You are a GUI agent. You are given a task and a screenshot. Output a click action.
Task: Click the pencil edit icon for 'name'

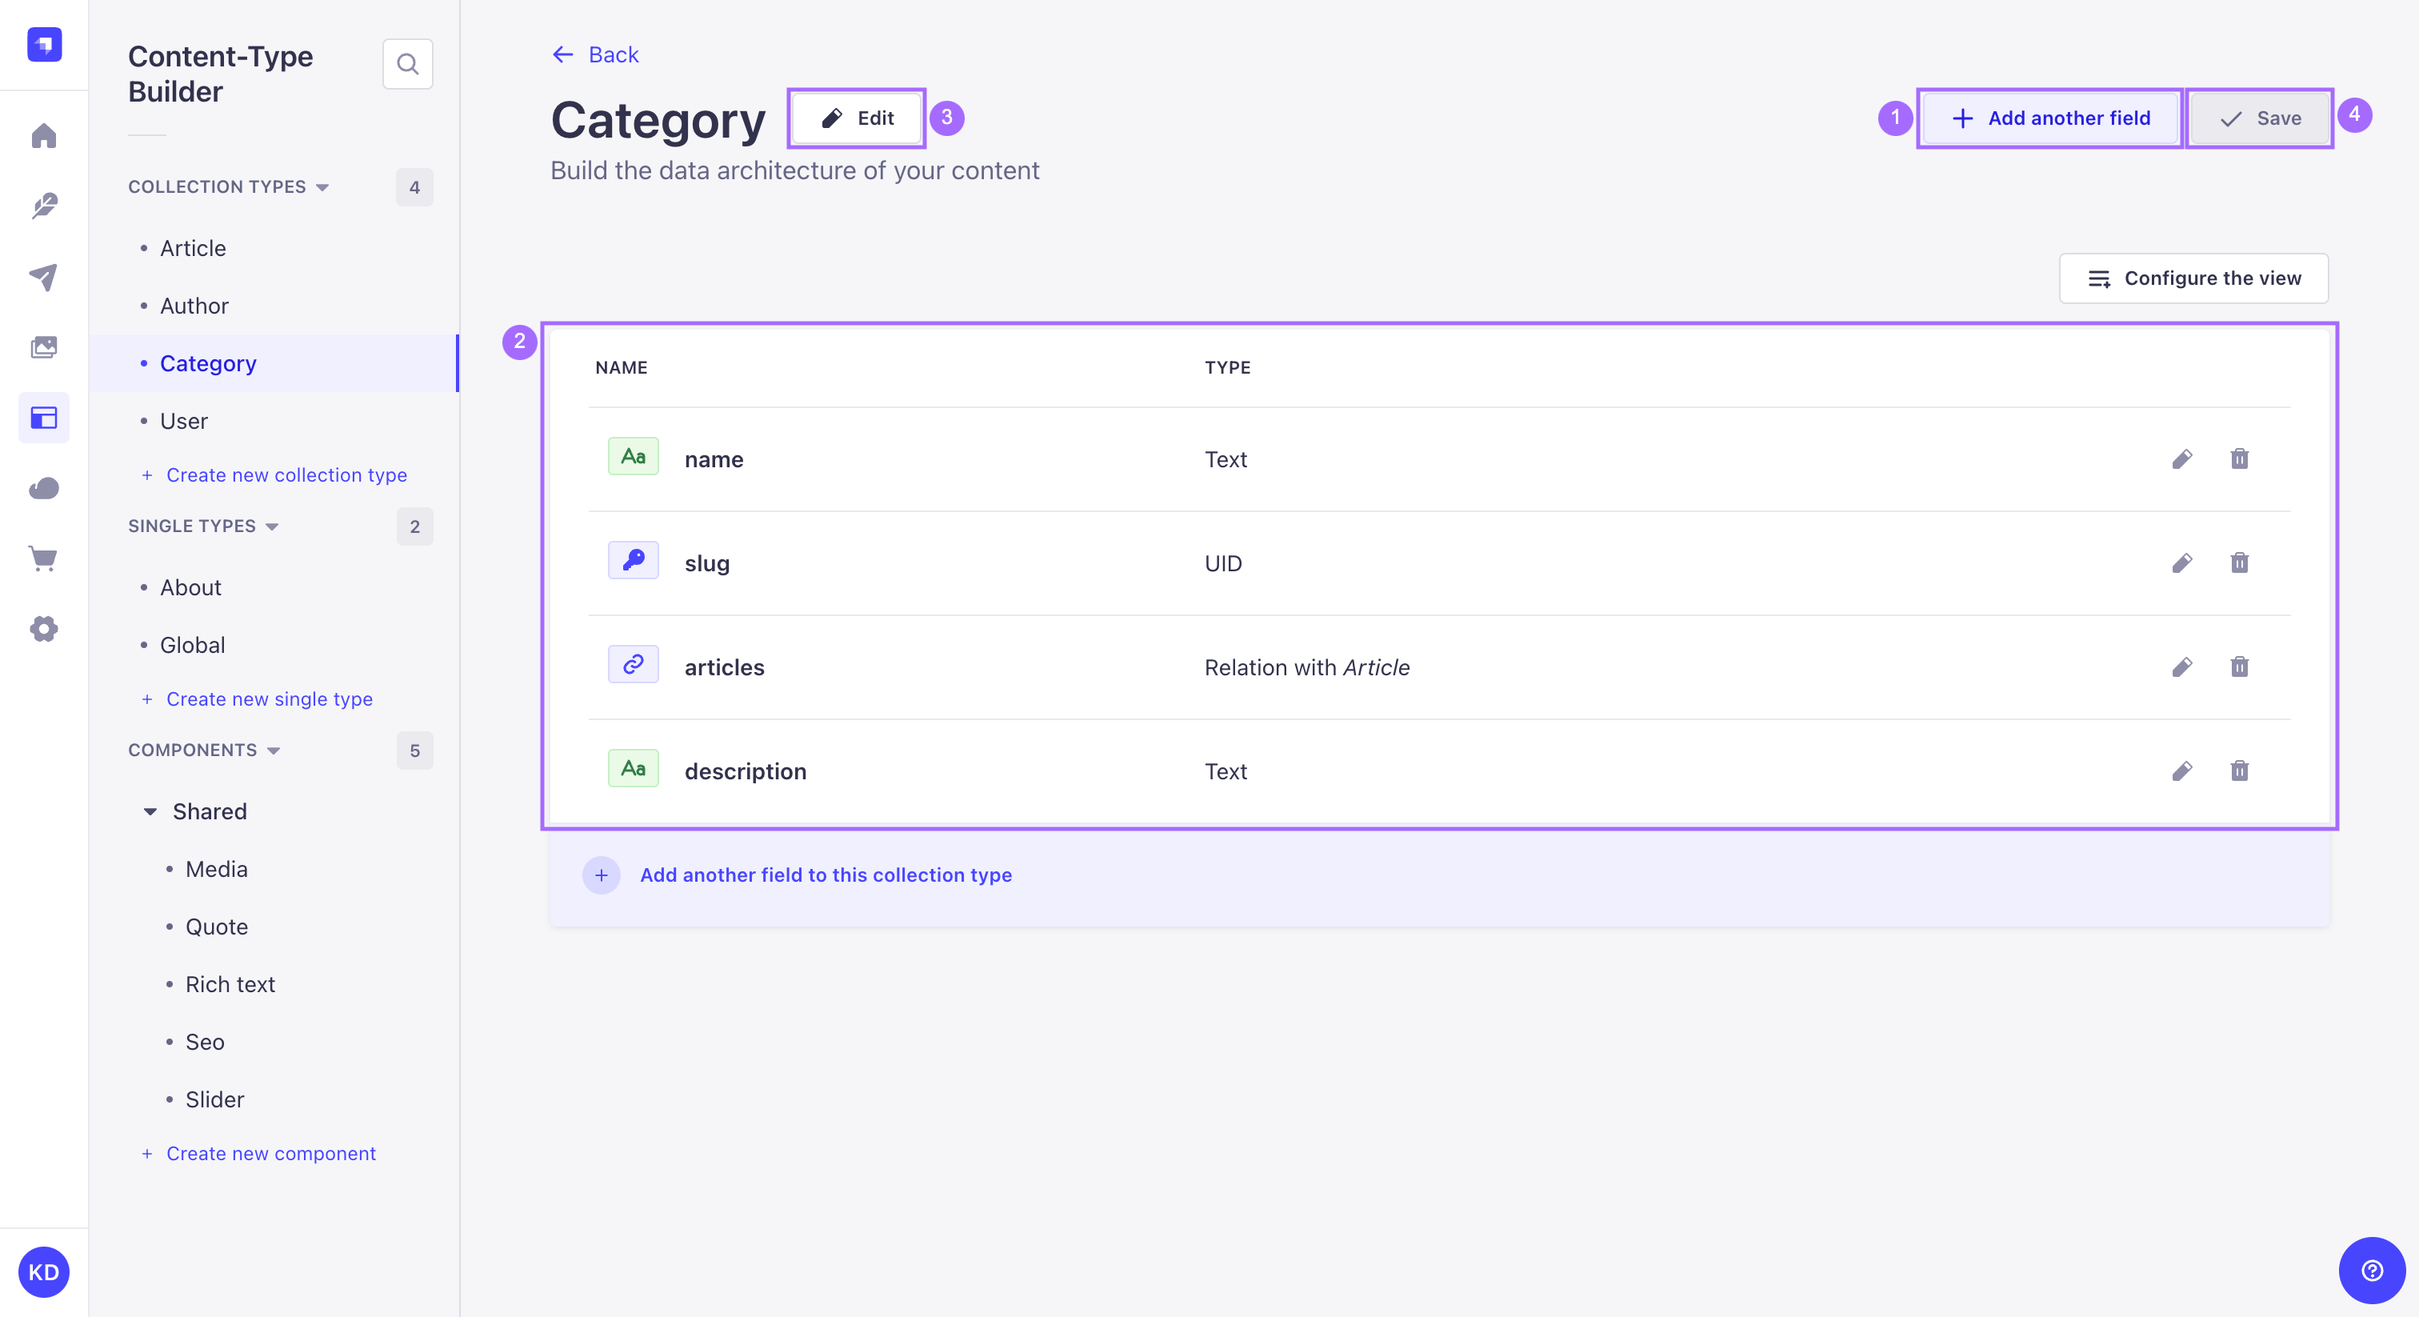pyautogui.click(x=2182, y=459)
